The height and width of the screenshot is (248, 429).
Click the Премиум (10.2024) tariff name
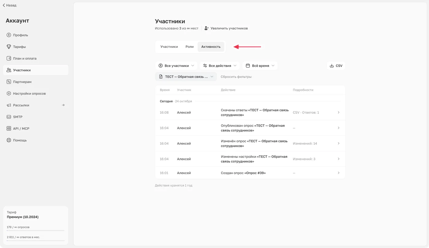[x=23, y=217]
